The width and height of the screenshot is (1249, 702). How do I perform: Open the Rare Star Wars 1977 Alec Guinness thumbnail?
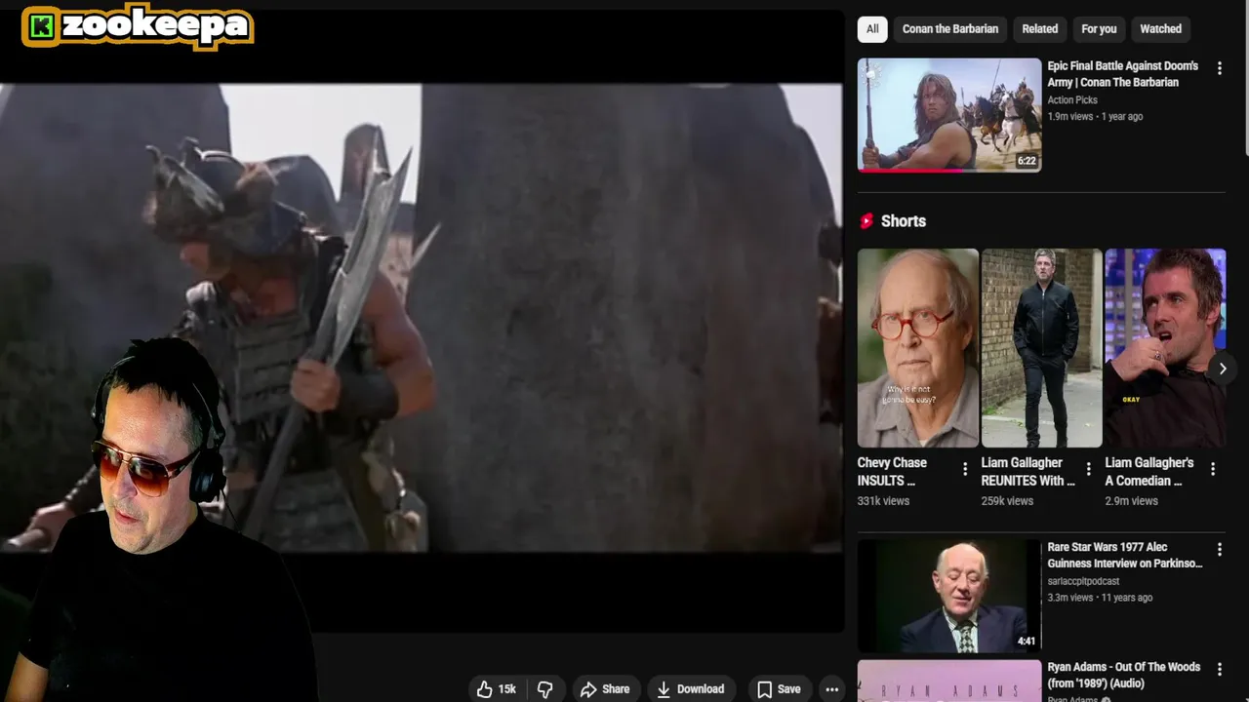tap(949, 596)
